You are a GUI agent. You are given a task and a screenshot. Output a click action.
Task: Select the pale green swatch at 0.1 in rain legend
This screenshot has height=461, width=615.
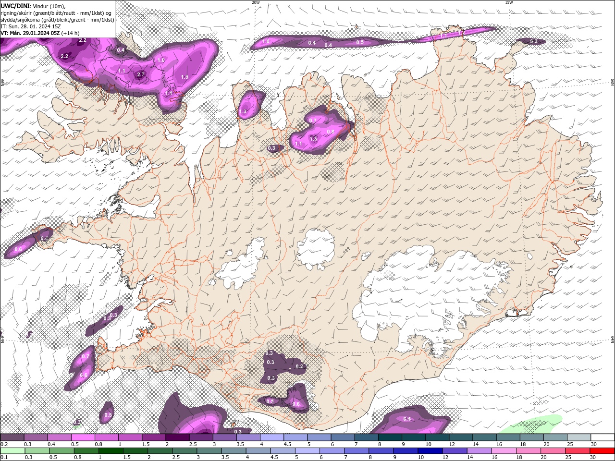point(12,451)
